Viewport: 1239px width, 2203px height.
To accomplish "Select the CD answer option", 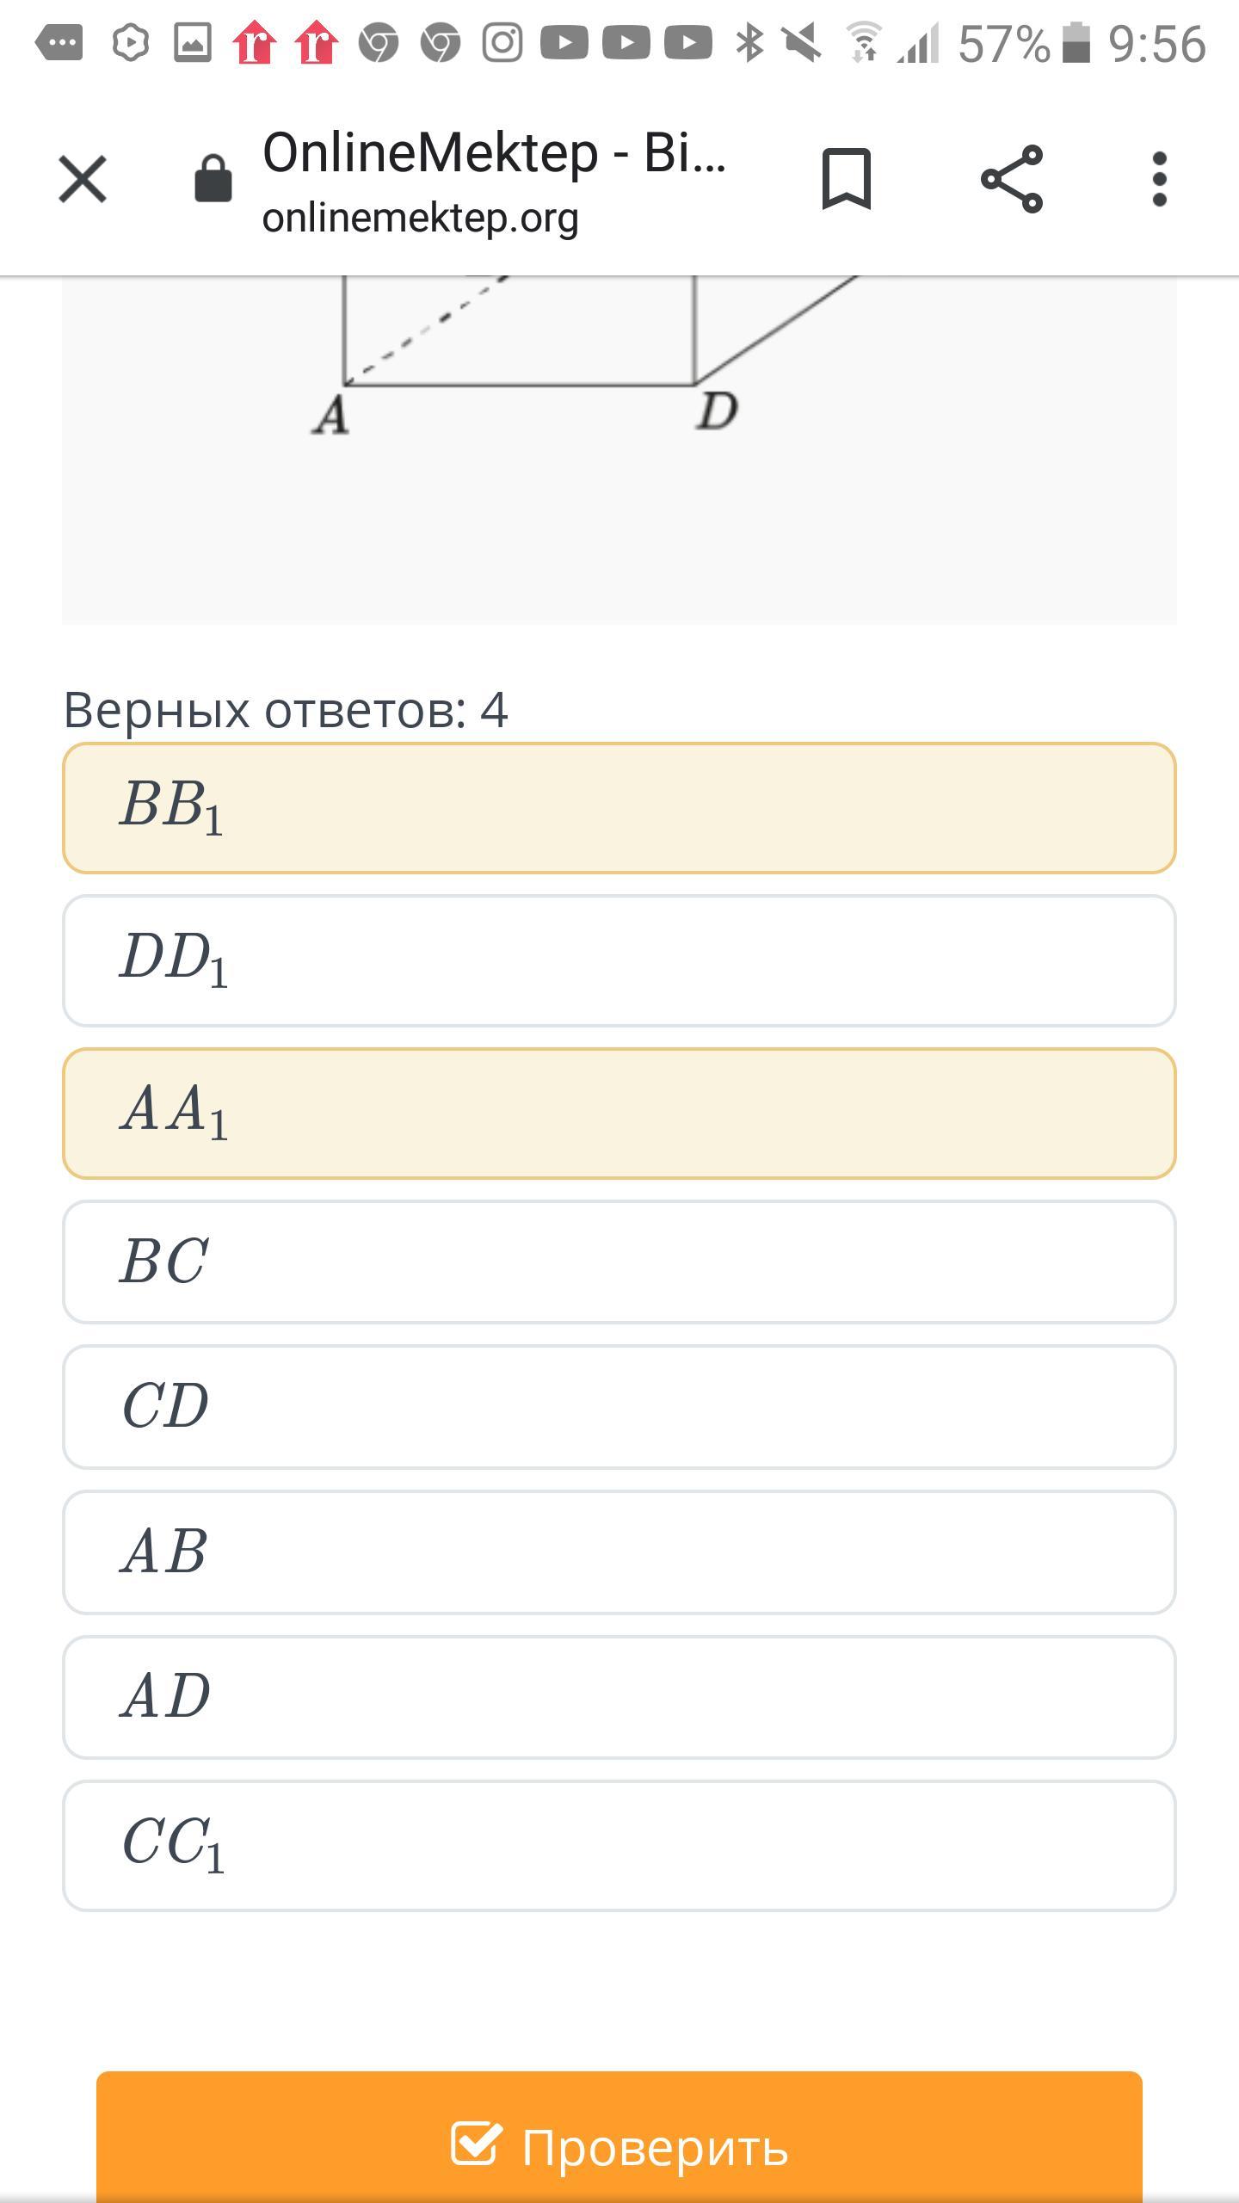I will click(x=619, y=1407).
